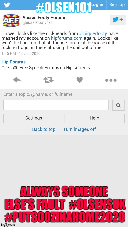128x227 pixels.
Task: Toggle Turn images off link
Action: click(80, 129)
